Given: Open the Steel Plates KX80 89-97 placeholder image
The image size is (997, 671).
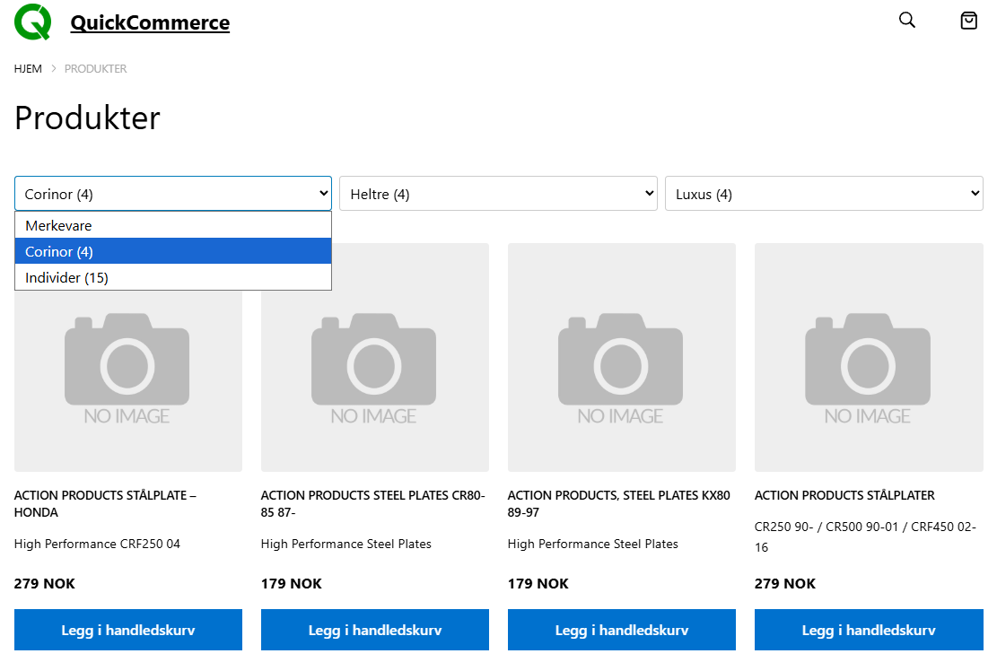Looking at the screenshot, I should tap(621, 357).
